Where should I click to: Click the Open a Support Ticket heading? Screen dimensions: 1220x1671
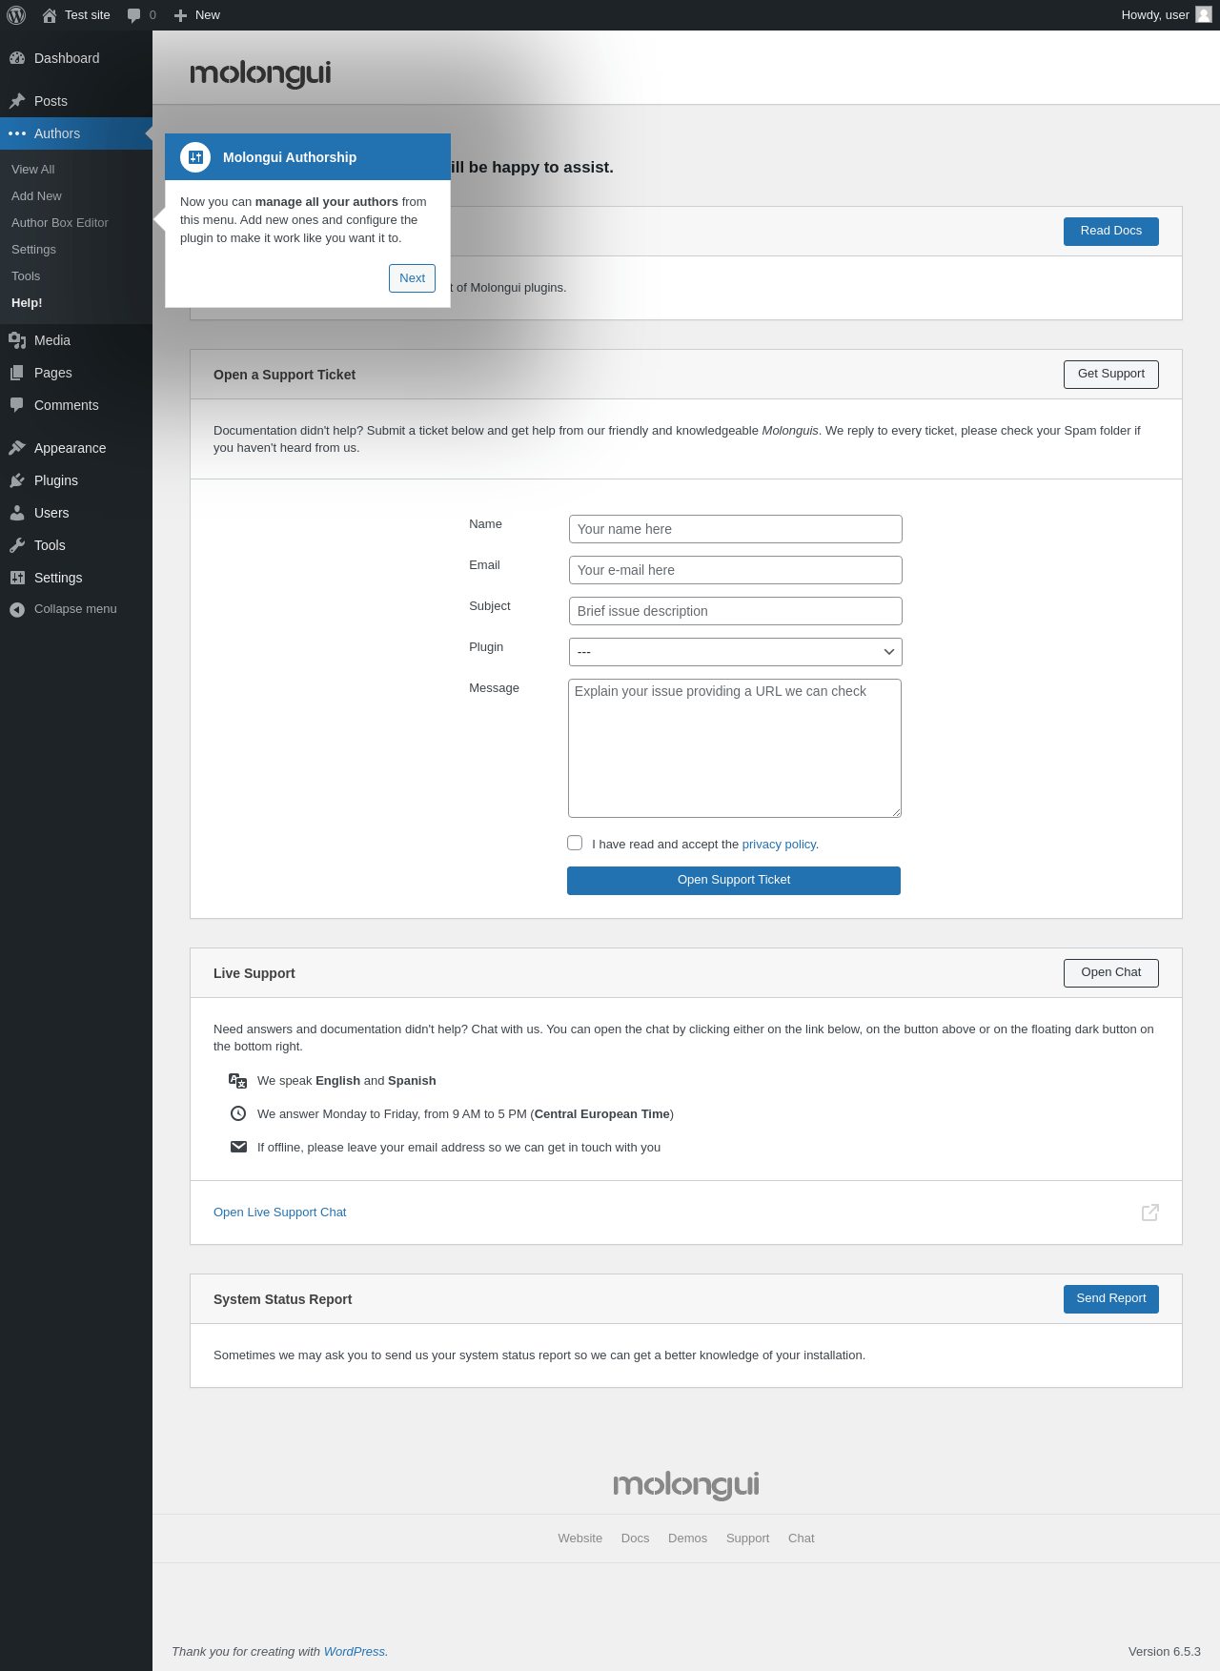pos(284,375)
